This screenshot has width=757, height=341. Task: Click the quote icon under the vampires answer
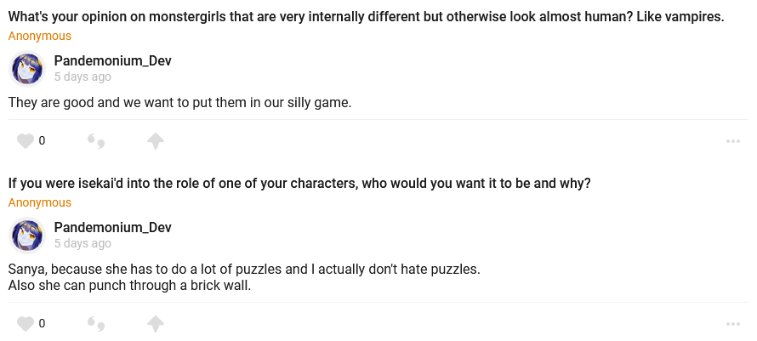[96, 141]
